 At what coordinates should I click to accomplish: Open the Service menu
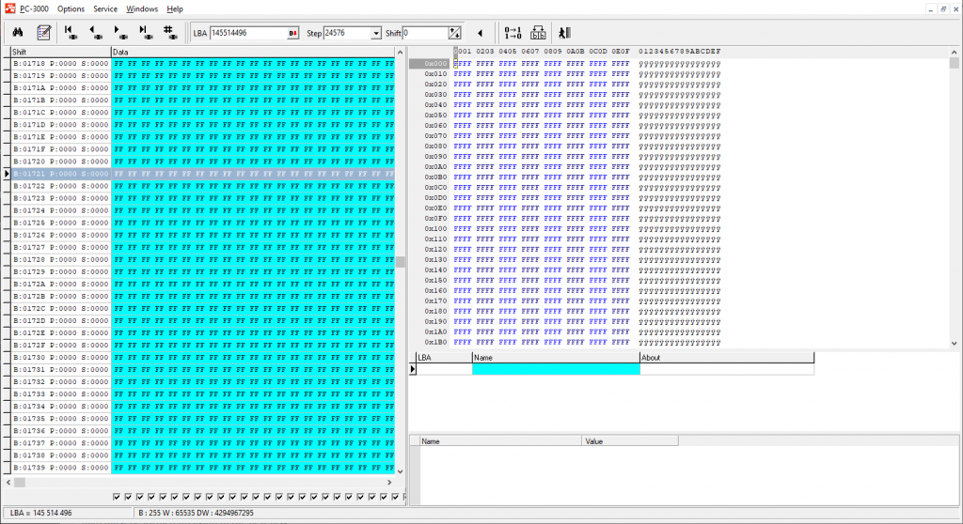click(104, 8)
